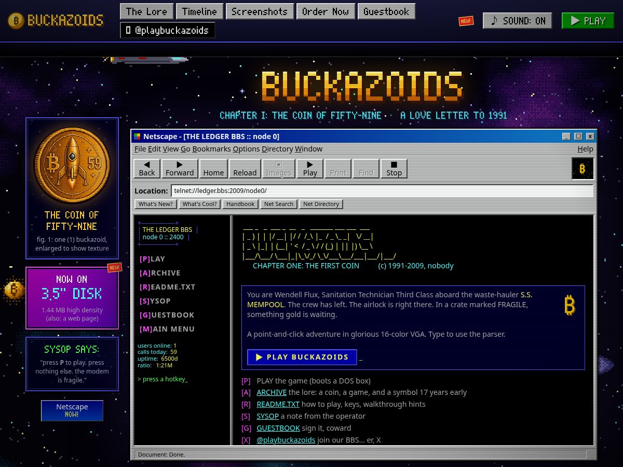
Task: Open the Guestbook nav page
Action: click(386, 11)
